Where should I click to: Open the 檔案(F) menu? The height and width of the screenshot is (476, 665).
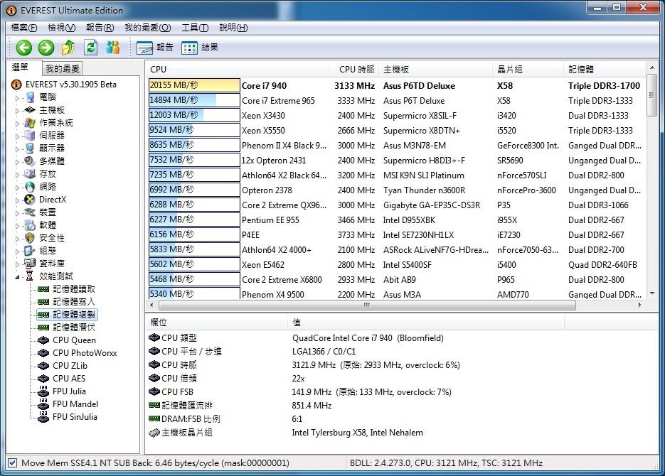point(23,28)
